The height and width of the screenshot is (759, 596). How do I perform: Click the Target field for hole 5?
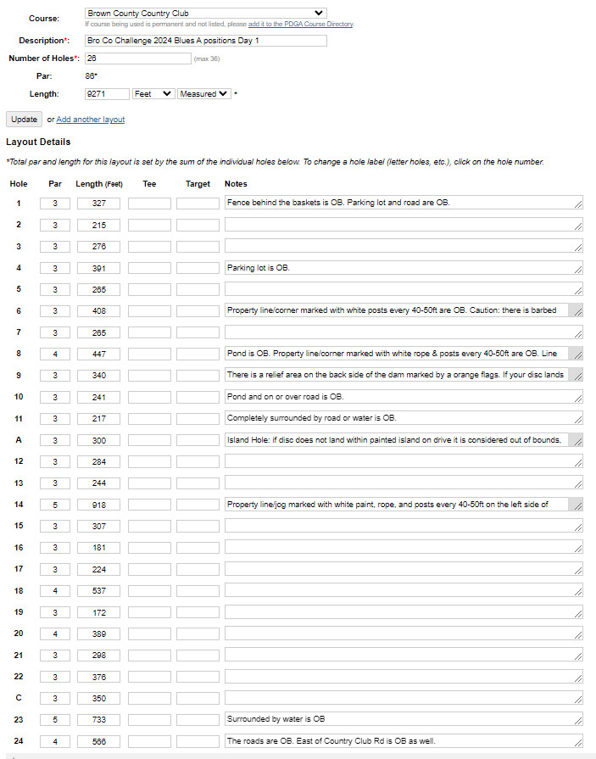tap(198, 289)
